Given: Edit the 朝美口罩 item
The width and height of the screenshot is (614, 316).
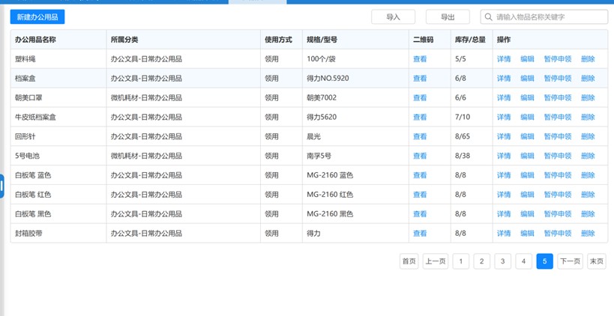Looking at the screenshot, I should point(527,98).
